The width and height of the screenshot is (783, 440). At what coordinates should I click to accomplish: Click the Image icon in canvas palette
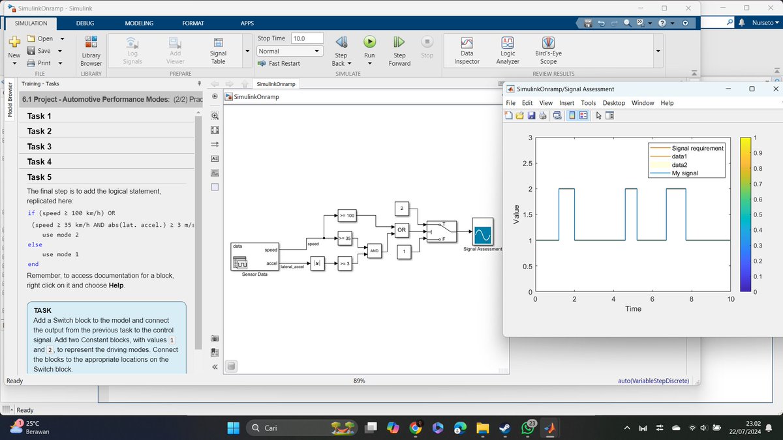pos(215,173)
